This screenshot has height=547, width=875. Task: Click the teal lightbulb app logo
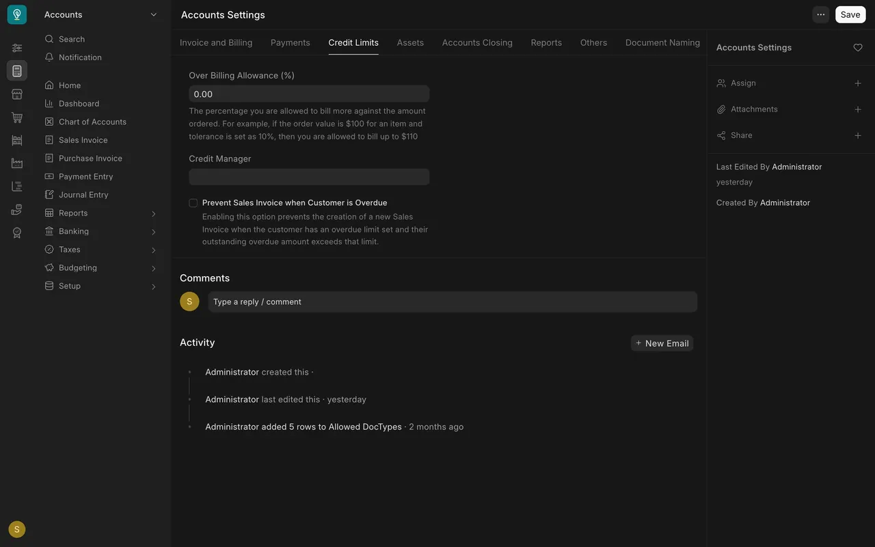[17, 14]
